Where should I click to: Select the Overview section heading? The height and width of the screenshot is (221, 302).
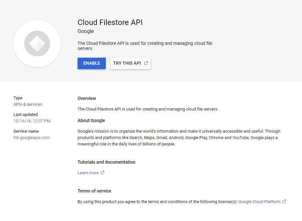pos(87,98)
